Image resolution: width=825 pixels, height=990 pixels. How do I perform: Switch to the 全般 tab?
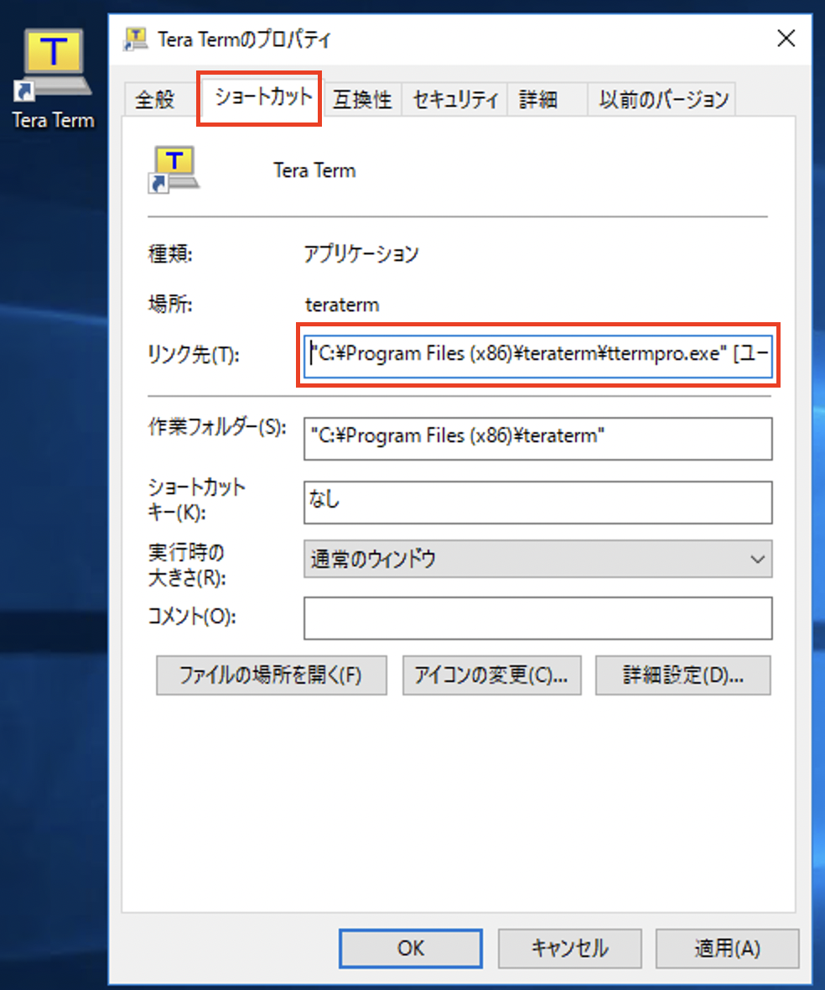coord(154,99)
